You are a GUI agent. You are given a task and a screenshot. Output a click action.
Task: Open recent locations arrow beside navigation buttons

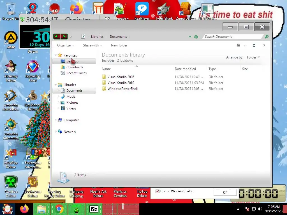(71, 37)
